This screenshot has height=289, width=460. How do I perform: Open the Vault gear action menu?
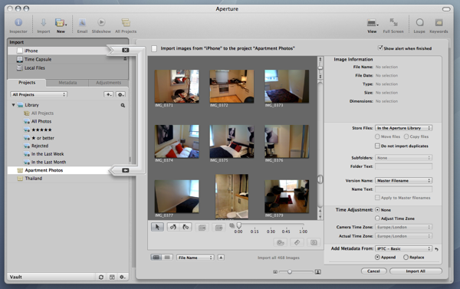[x=123, y=277]
